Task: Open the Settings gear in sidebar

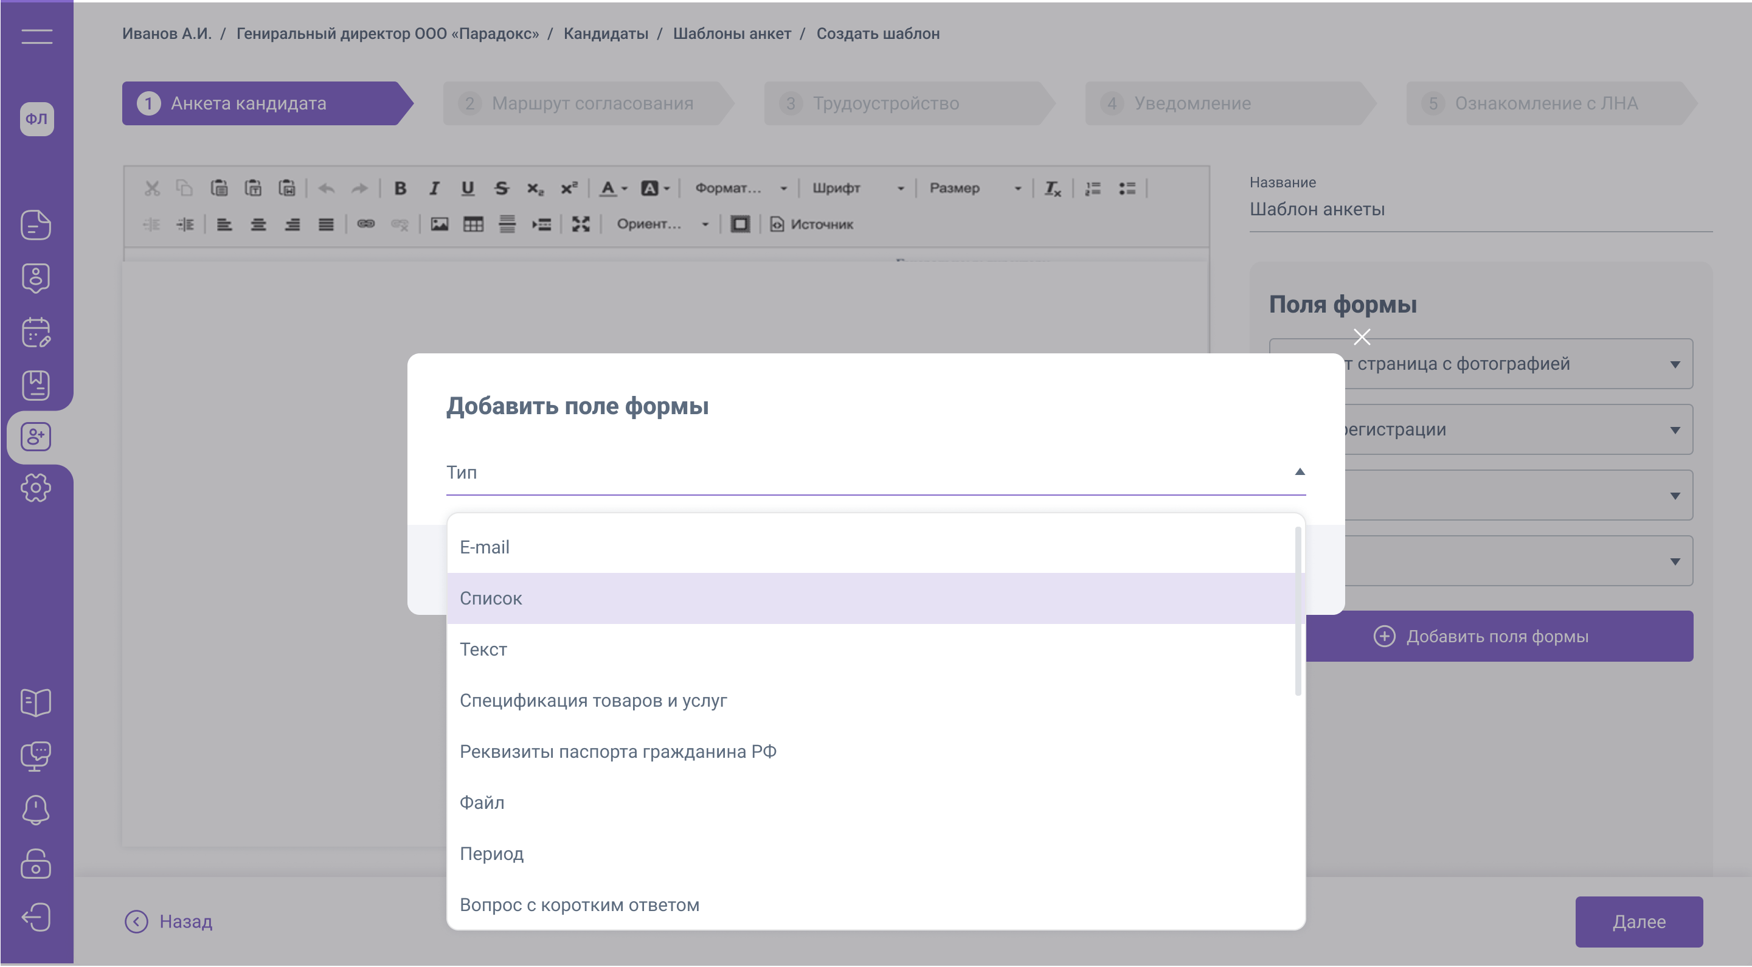Action: coord(36,488)
